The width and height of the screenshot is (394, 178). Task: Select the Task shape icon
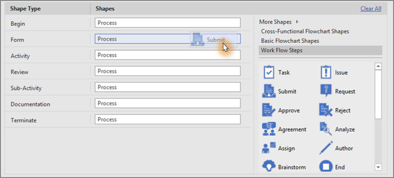pos(269,72)
